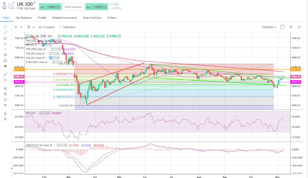Open settings for MA (100, close, 0)
Viewport: 308px width, 178px height.
(x=56, y=49)
